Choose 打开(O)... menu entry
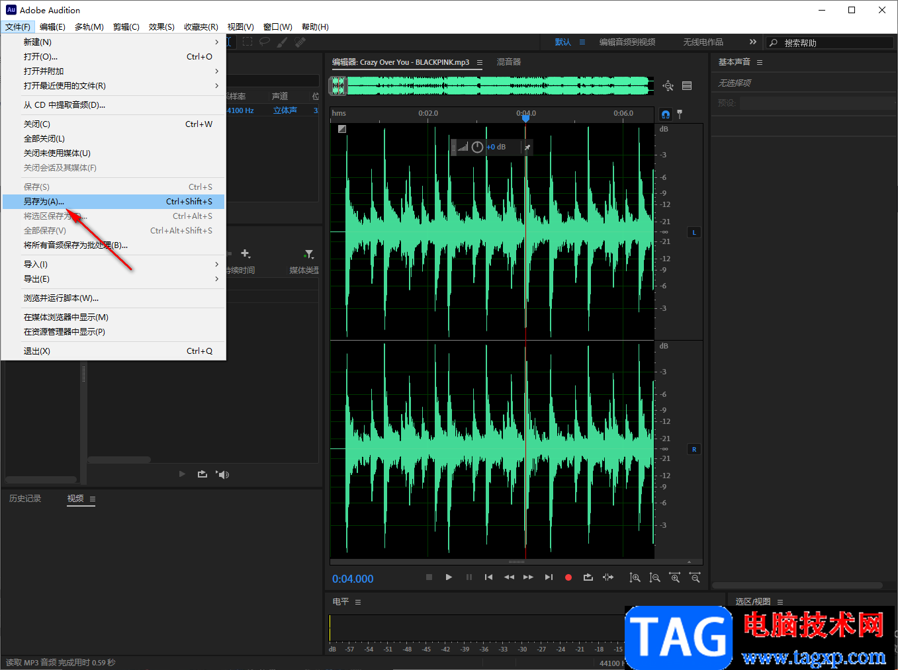Screen dimensions: 898x670 114,57
